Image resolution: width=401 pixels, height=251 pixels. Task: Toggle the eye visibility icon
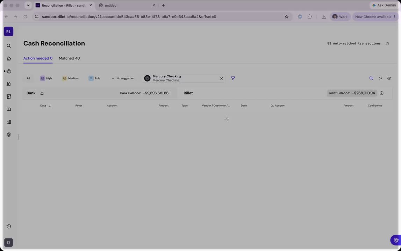389,78
